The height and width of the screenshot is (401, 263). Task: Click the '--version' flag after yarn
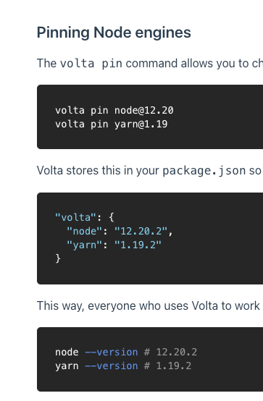112,366
